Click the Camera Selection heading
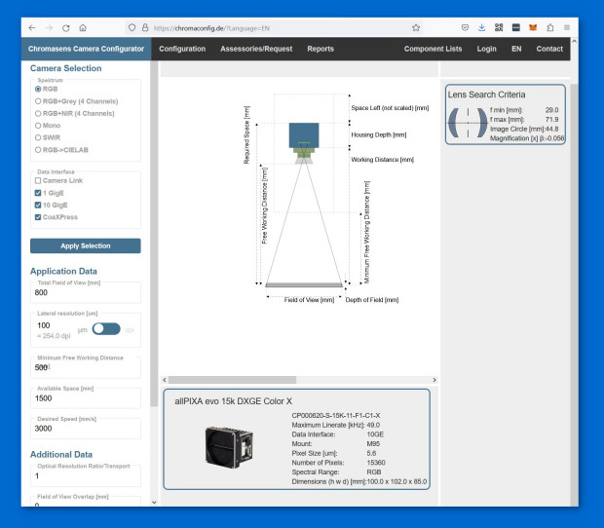This screenshot has width=604, height=528. click(x=66, y=68)
